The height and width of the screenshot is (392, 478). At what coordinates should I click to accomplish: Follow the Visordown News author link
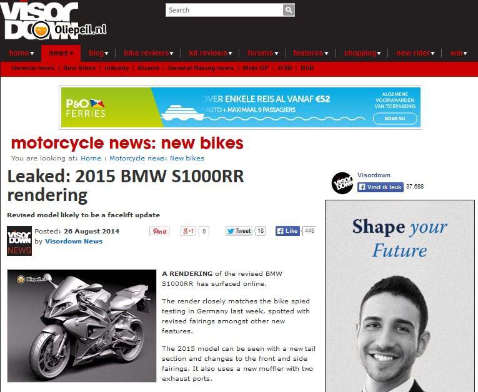click(x=74, y=241)
